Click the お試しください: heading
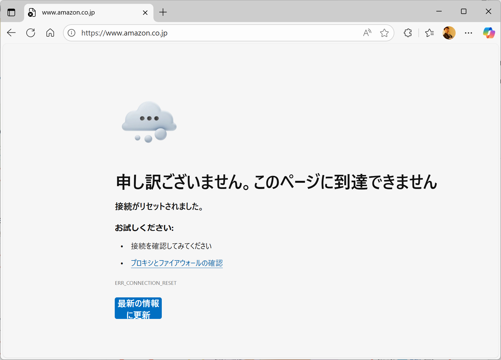This screenshot has height=360, width=501. (144, 228)
